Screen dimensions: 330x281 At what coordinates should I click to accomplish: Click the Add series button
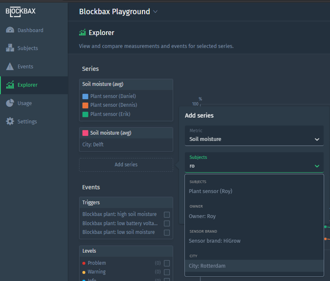(126, 165)
